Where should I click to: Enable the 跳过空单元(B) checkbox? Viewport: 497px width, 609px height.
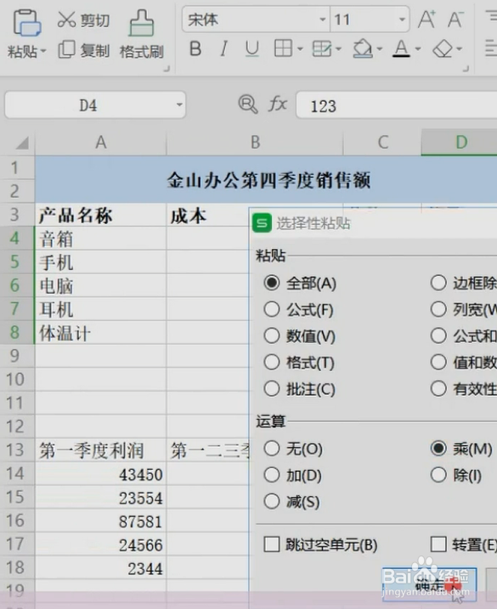[272, 544]
